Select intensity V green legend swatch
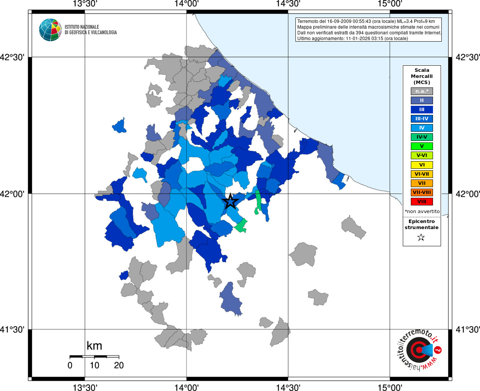 pos(422,146)
